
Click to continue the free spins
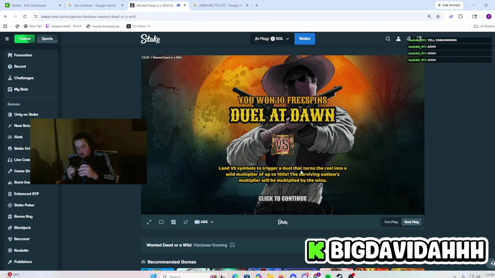point(283,198)
